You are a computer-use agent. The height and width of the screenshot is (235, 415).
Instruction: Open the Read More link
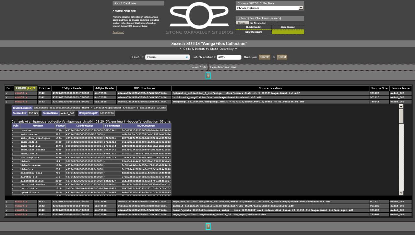[x=118, y=32]
